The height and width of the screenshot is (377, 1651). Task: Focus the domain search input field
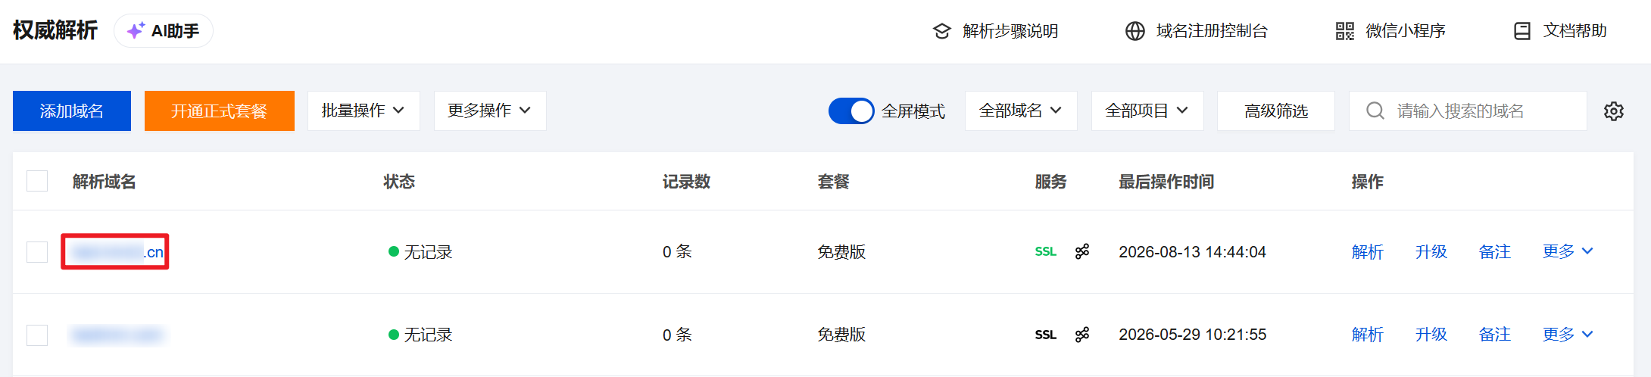coord(1468,111)
